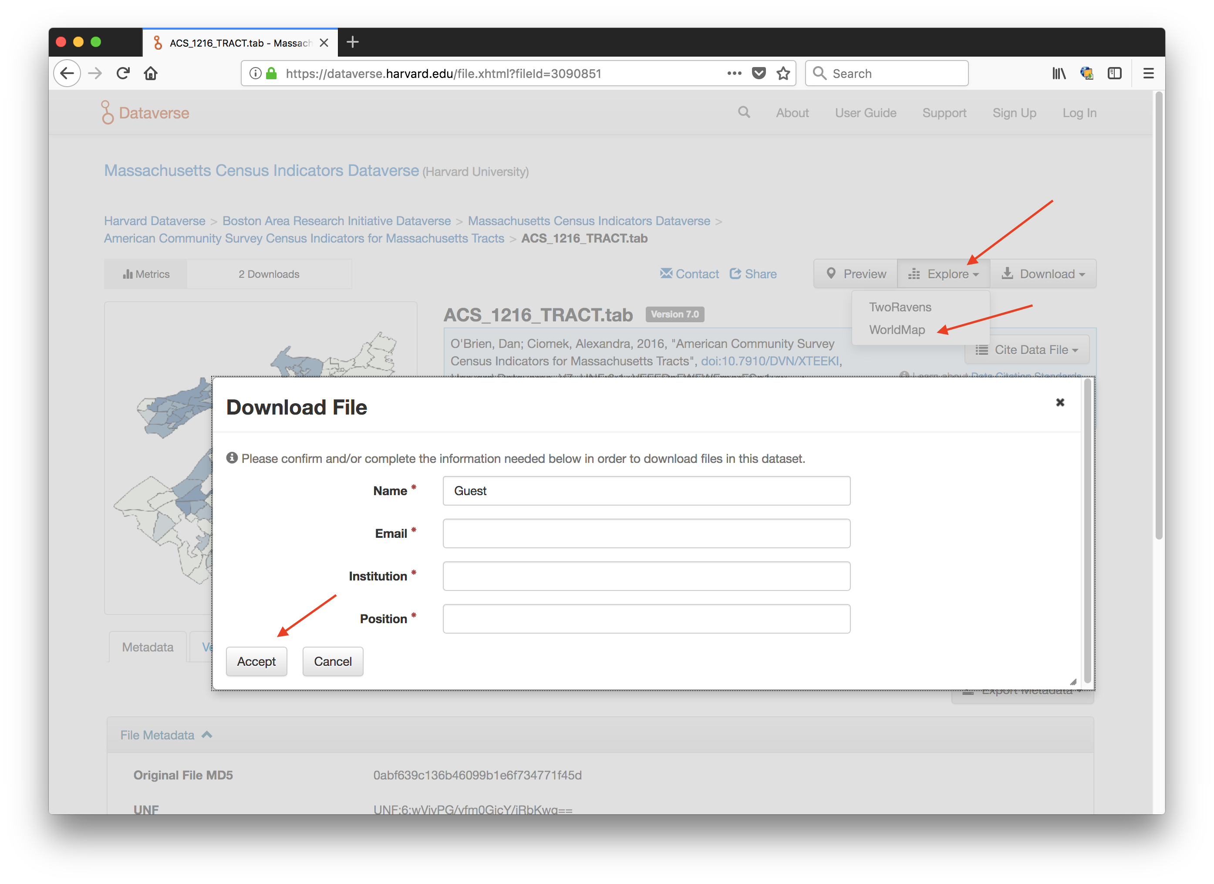The image size is (1214, 884).
Task: Open the Explore dropdown
Action: click(x=944, y=274)
